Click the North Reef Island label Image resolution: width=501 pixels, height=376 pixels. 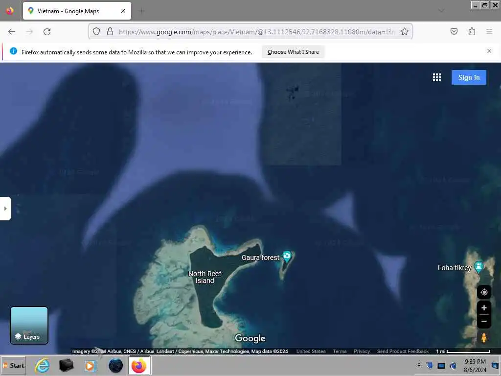point(205,277)
